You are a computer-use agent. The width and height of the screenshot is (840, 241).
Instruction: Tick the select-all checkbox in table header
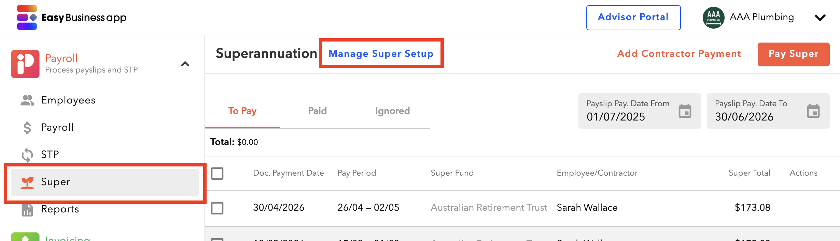[217, 173]
